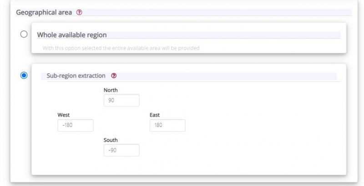Screen dimensions: 364x186
Task: Click the entire available area description text
Action: tap(121, 48)
